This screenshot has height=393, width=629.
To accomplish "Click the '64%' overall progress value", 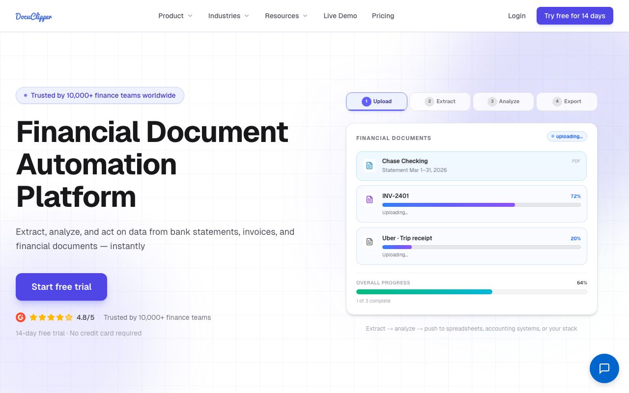I will pos(582,282).
